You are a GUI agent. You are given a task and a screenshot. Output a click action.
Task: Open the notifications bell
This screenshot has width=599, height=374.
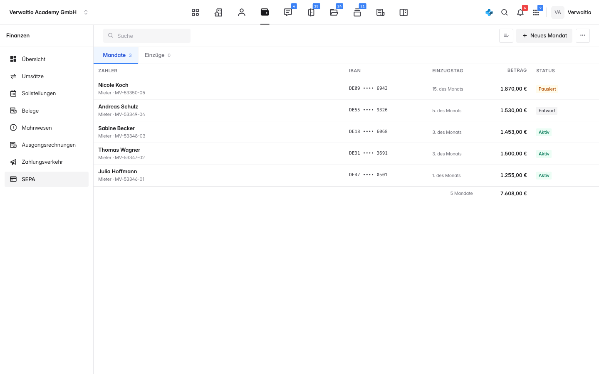tap(520, 12)
